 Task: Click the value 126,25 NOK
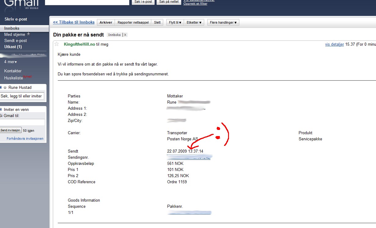pyautogui.click(x=178, y=176)
